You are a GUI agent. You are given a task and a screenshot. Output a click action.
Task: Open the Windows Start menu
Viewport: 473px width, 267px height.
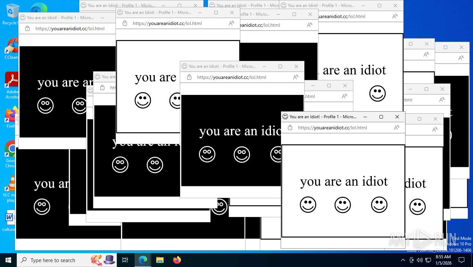(x=8, y=260)
